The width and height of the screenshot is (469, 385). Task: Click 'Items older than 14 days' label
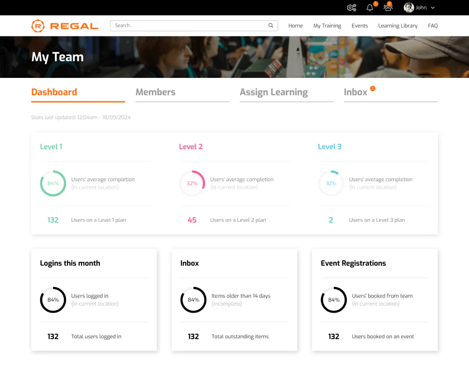coord(241,296)
